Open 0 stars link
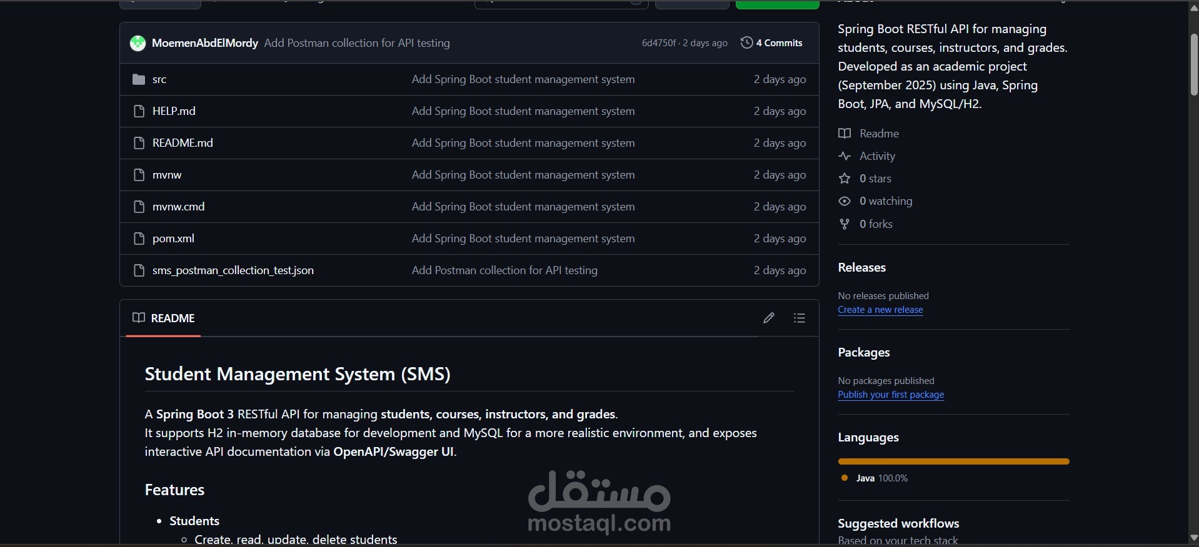Image resolution: width=1199 pixels, height=547 pixels. coord(875,179)
